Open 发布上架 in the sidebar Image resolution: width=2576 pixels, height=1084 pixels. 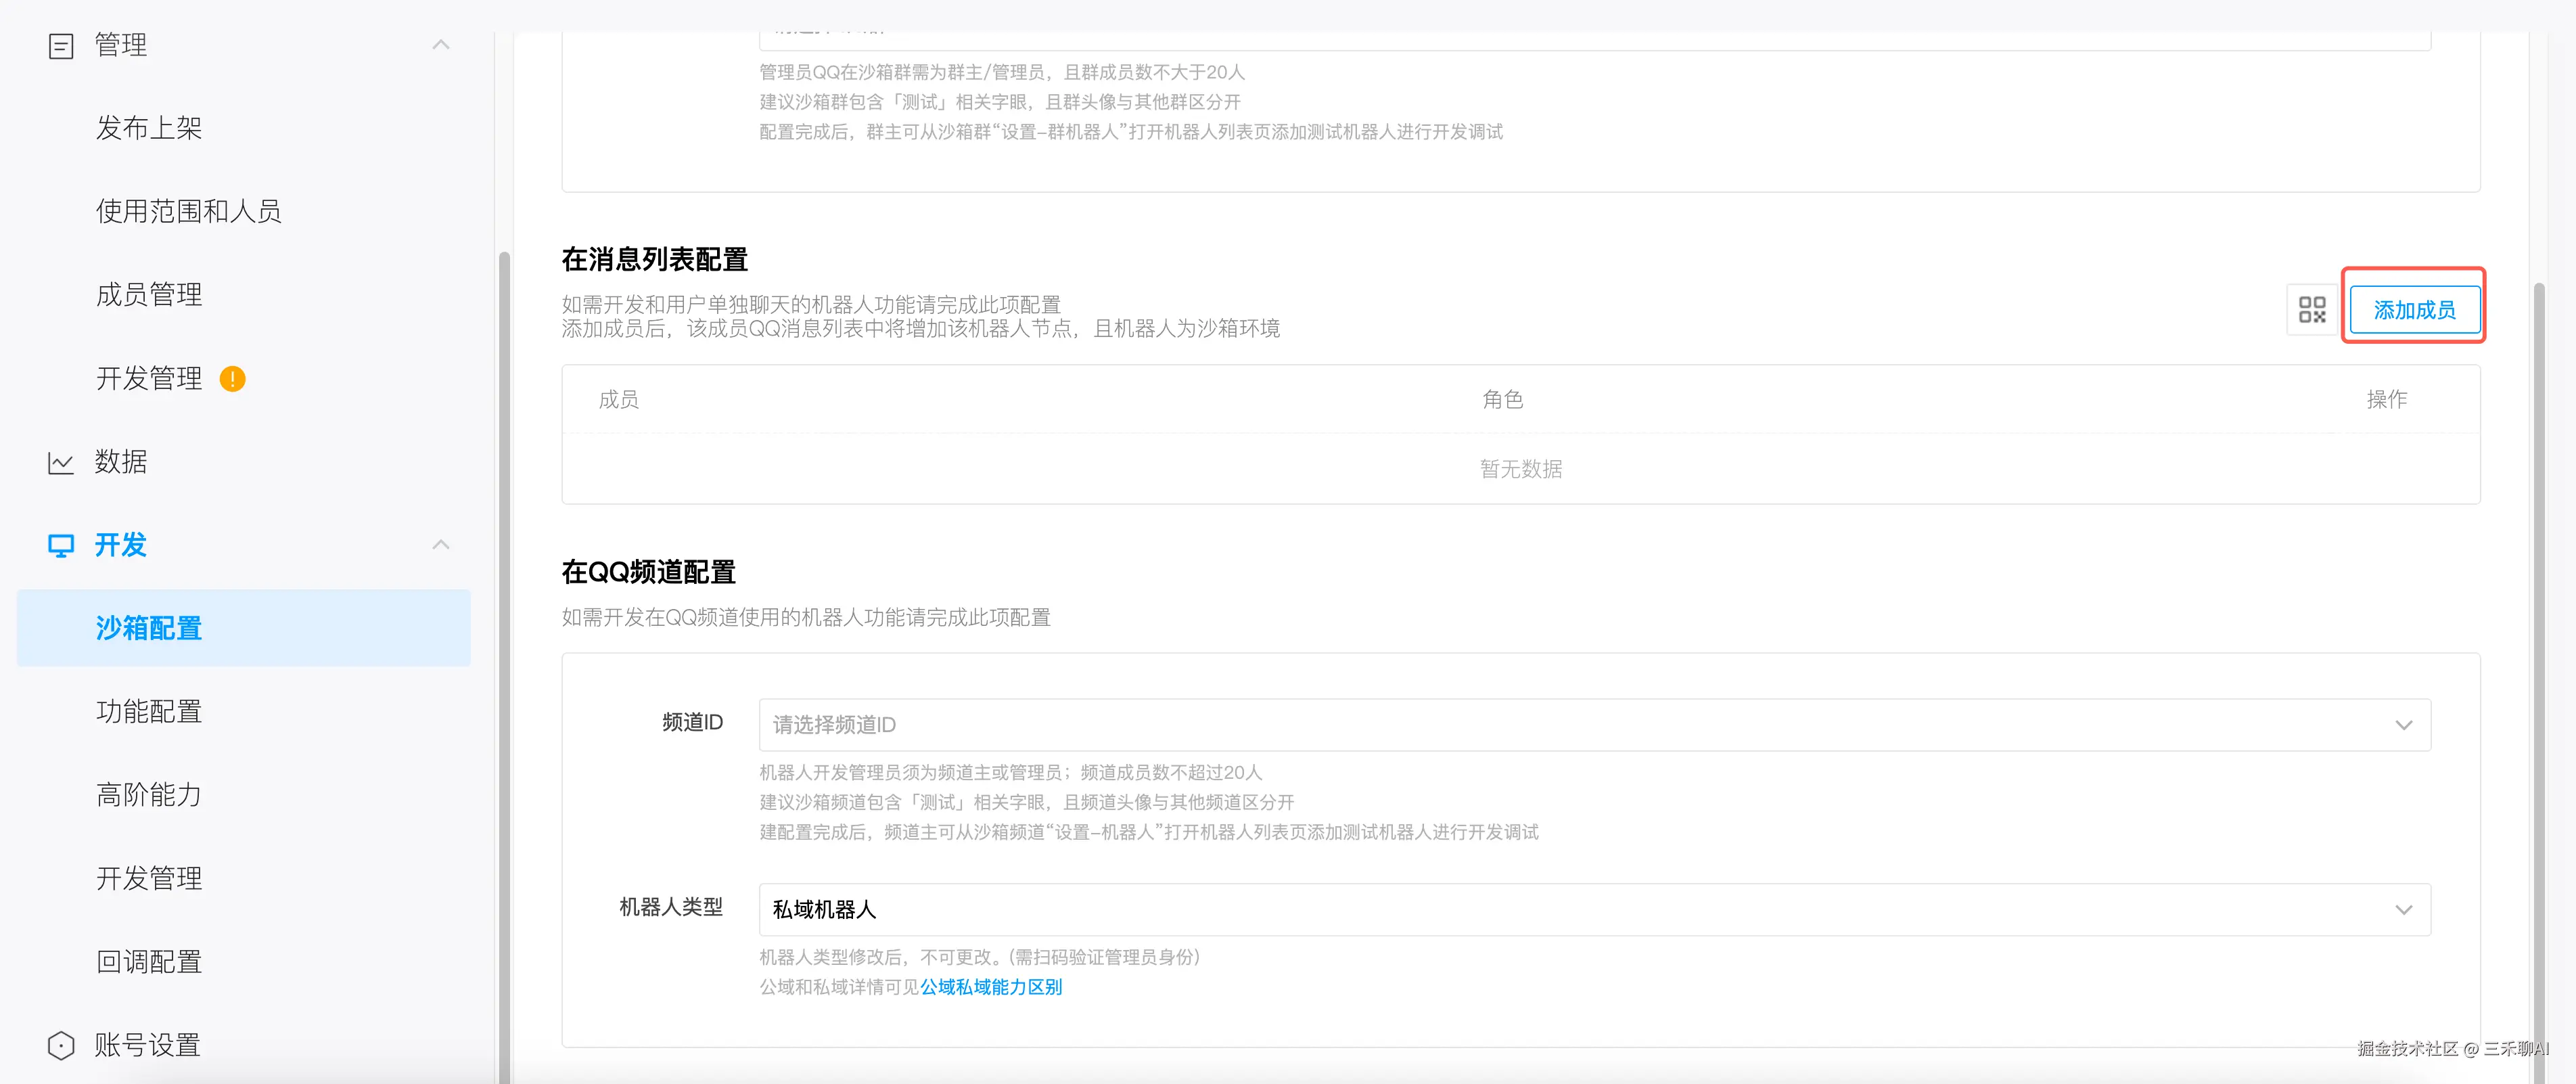[x=149, y=128]
